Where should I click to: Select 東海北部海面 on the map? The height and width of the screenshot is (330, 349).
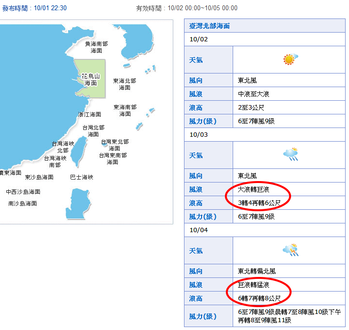pos(125,84)
